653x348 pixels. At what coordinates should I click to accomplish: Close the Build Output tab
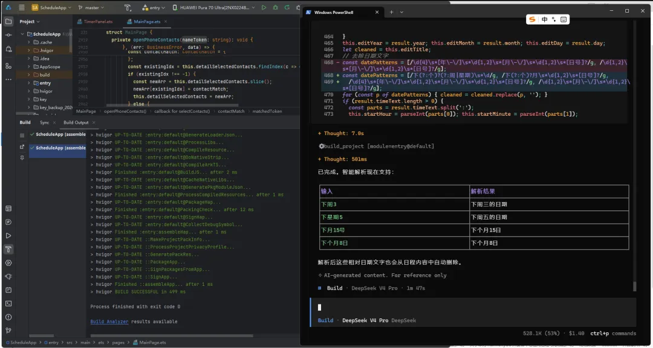[94, 122]
